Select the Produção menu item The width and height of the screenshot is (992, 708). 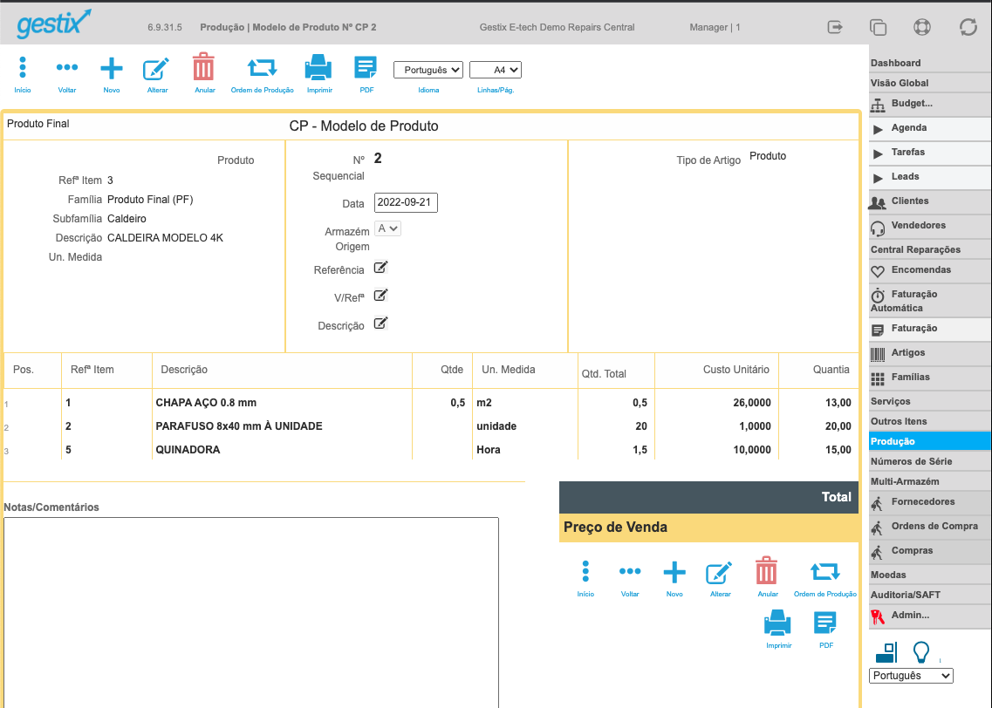[929, 441]
